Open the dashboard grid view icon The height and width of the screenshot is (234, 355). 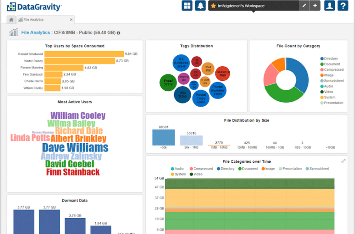(187, 5)
